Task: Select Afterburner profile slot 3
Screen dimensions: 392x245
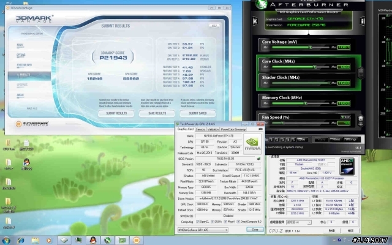Action: [282, 140]
